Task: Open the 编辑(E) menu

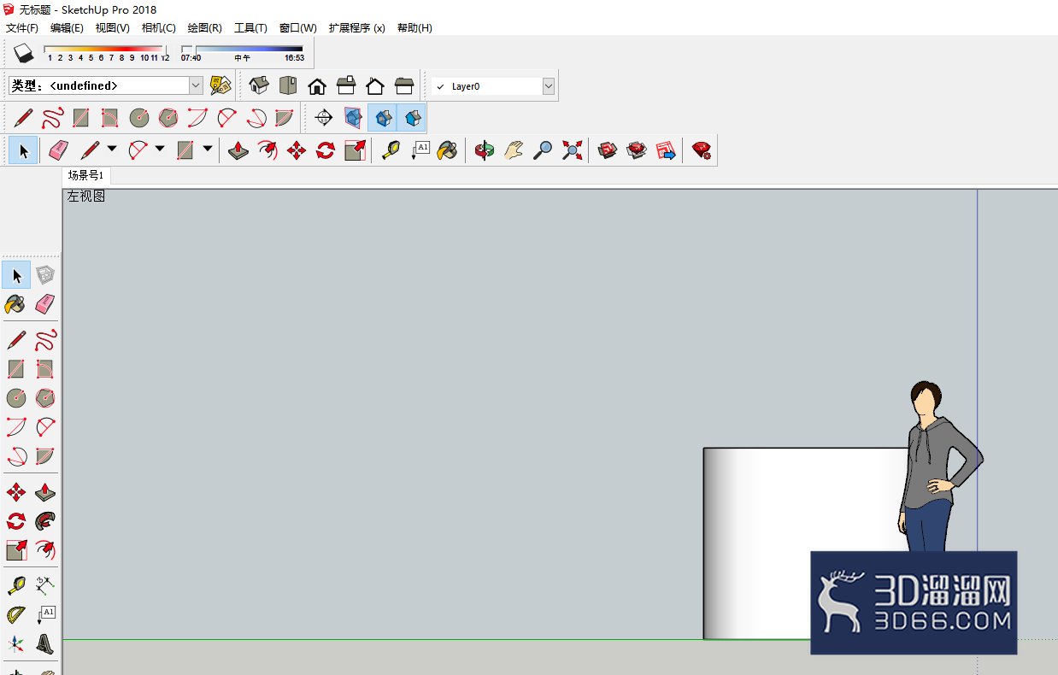Action: pos(67,28)
